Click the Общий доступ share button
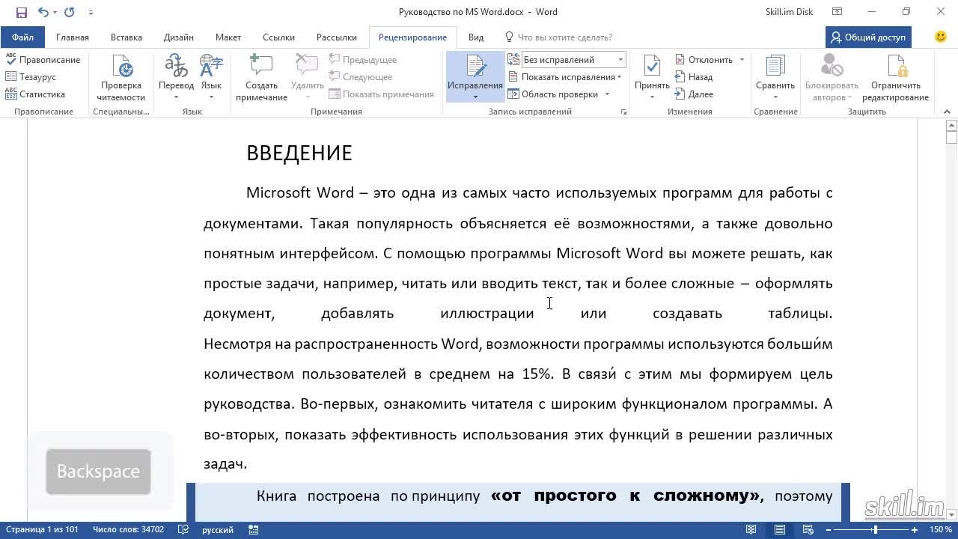 pyautogui.click(x=868, y=37)
